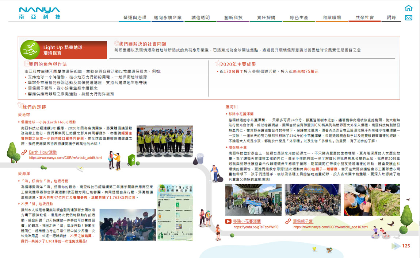This screenshot has width=420, height=258.
Task: Open the 移除小花蔓澤蘭 video link
Action: pos(247,221)
